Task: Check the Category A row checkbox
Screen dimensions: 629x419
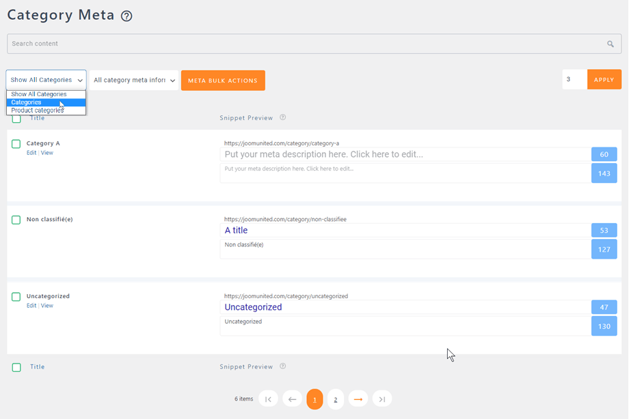Action: point(16,144)
